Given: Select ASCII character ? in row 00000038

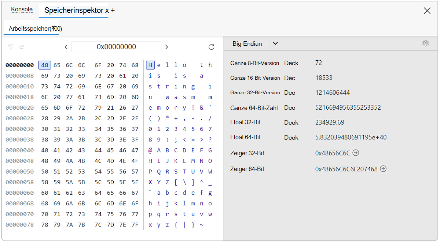Looking at the screenshot, I should (210, 140).
